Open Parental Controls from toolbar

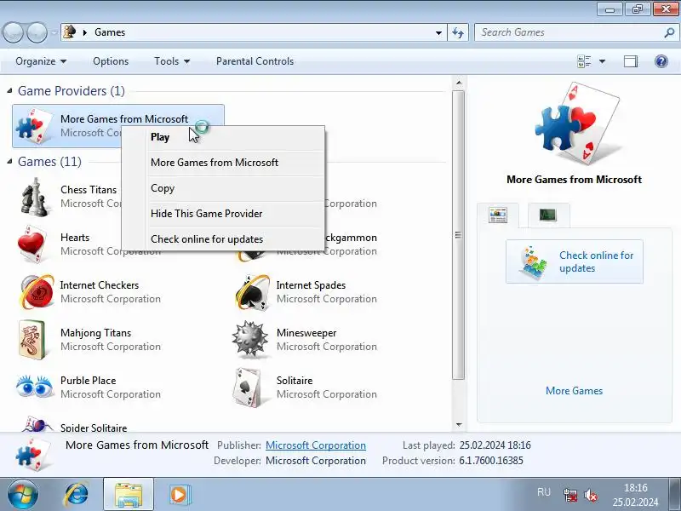(255, 61)
